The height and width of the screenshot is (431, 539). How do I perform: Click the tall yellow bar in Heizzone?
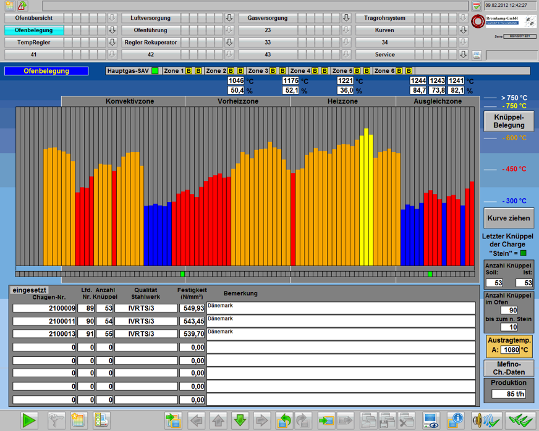pos(366,198)
